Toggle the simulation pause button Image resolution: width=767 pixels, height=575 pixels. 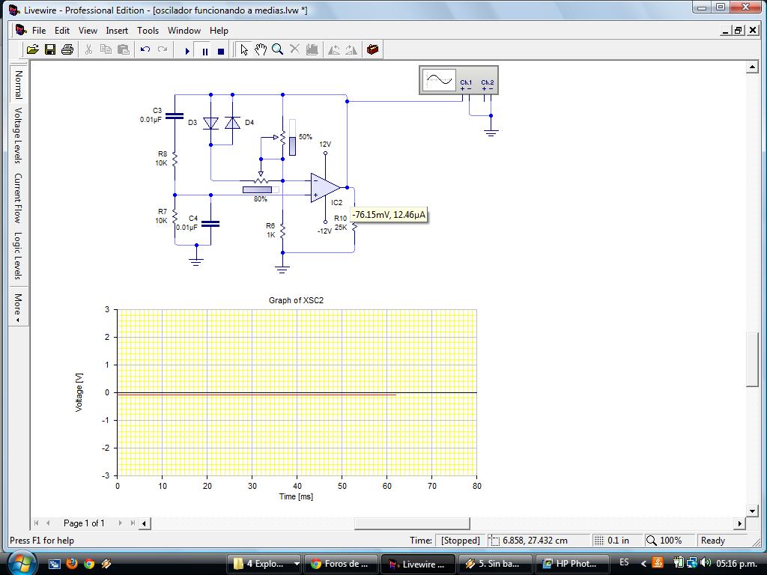pyautogui.click(x=204, y=51)
